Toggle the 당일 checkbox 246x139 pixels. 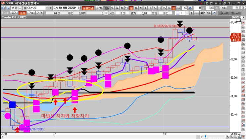point(234,8)
